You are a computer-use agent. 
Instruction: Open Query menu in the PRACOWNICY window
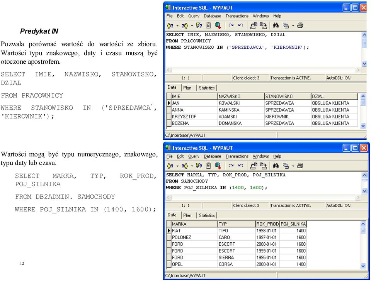pos(194,16)
